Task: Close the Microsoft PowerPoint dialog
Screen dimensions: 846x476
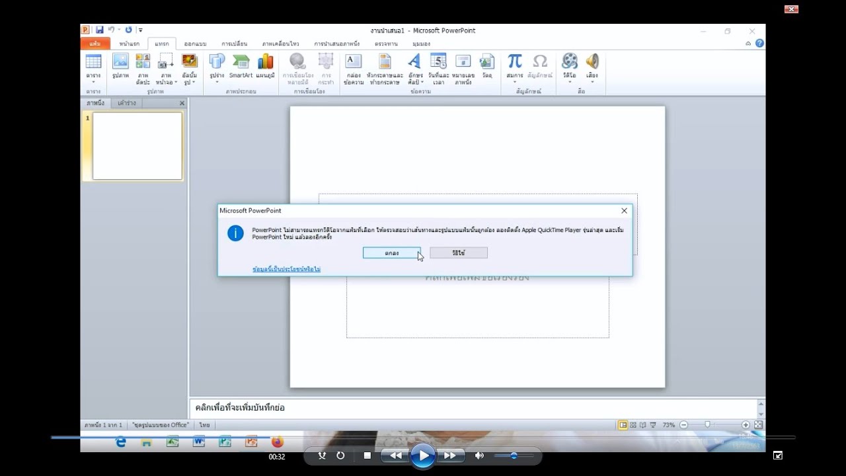Action: click(624, 210)
